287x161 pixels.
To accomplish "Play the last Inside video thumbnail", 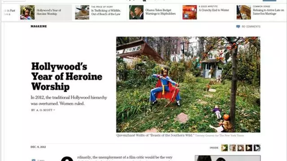I will [x=257, y=148].
